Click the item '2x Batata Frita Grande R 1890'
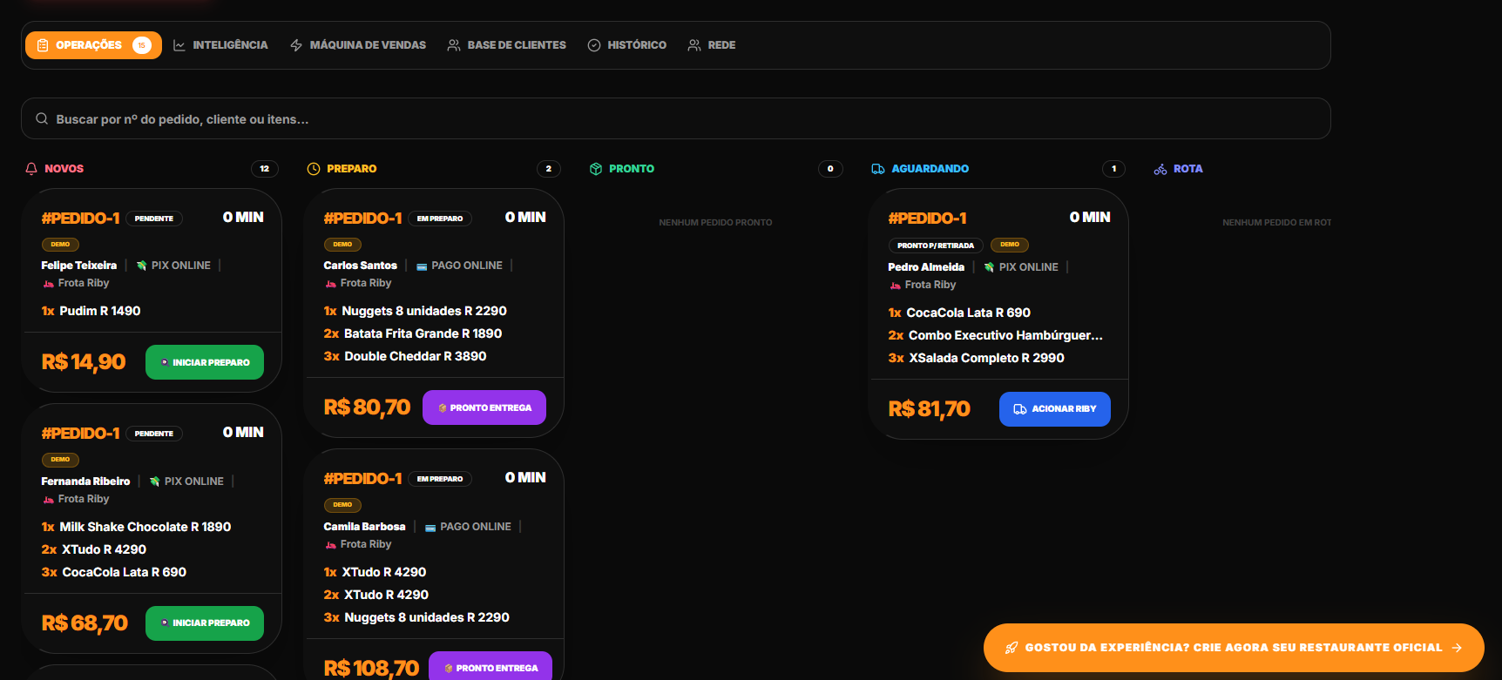 pyautogui.click(x=413, y=333)
